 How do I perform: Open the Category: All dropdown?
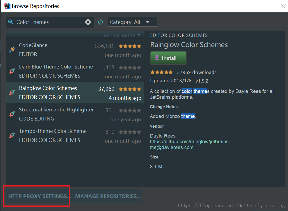click(x=132, y=22)
